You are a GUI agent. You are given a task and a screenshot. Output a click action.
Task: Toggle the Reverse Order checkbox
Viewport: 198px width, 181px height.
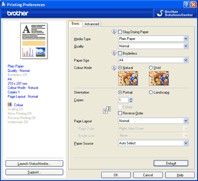(x=120, y=113)
